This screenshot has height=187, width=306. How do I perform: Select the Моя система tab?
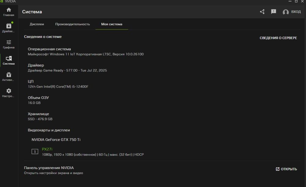pos(112,24)
